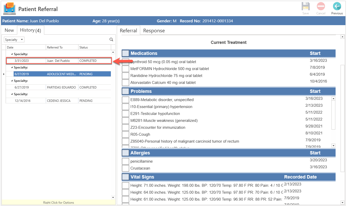Click the red Cancel icon

point(321,6)
